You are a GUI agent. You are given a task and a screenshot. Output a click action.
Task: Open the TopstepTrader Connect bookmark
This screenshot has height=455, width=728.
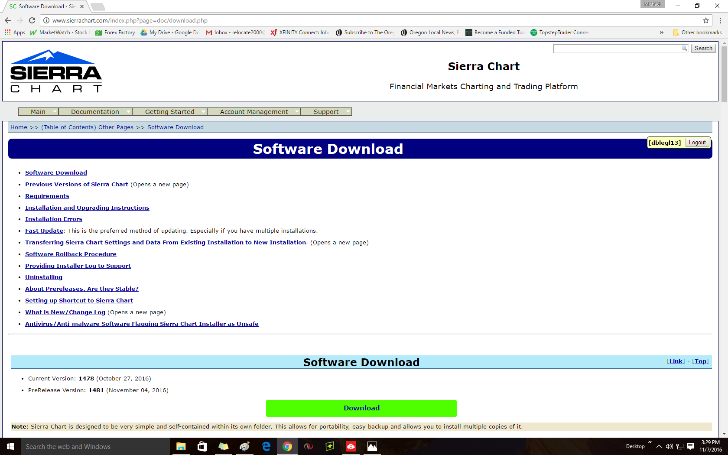click(x=560, y=32)
